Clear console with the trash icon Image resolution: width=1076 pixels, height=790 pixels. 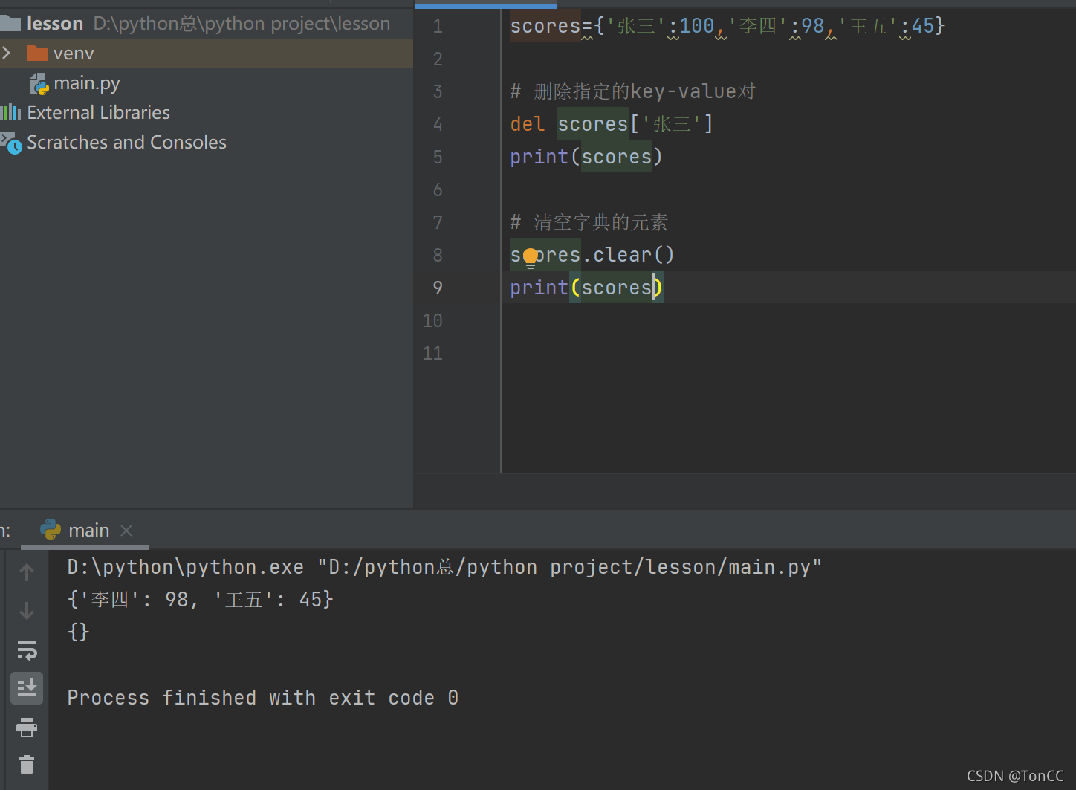tap(27, 765)
